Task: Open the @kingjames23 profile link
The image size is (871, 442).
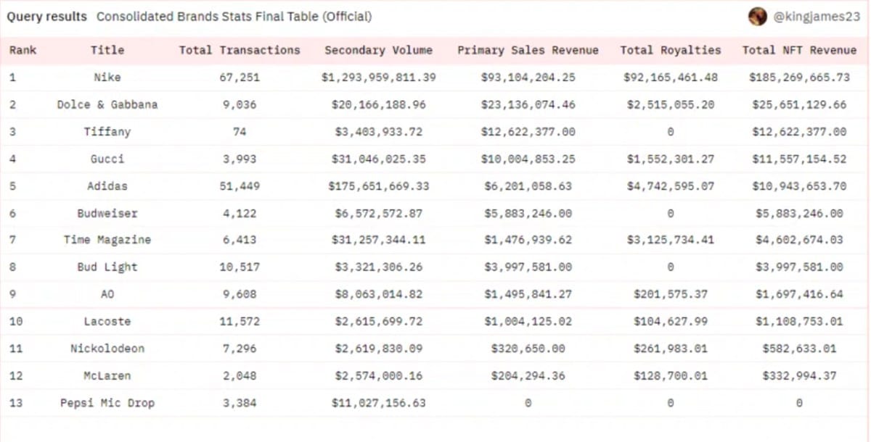Action: pos(817,17)
